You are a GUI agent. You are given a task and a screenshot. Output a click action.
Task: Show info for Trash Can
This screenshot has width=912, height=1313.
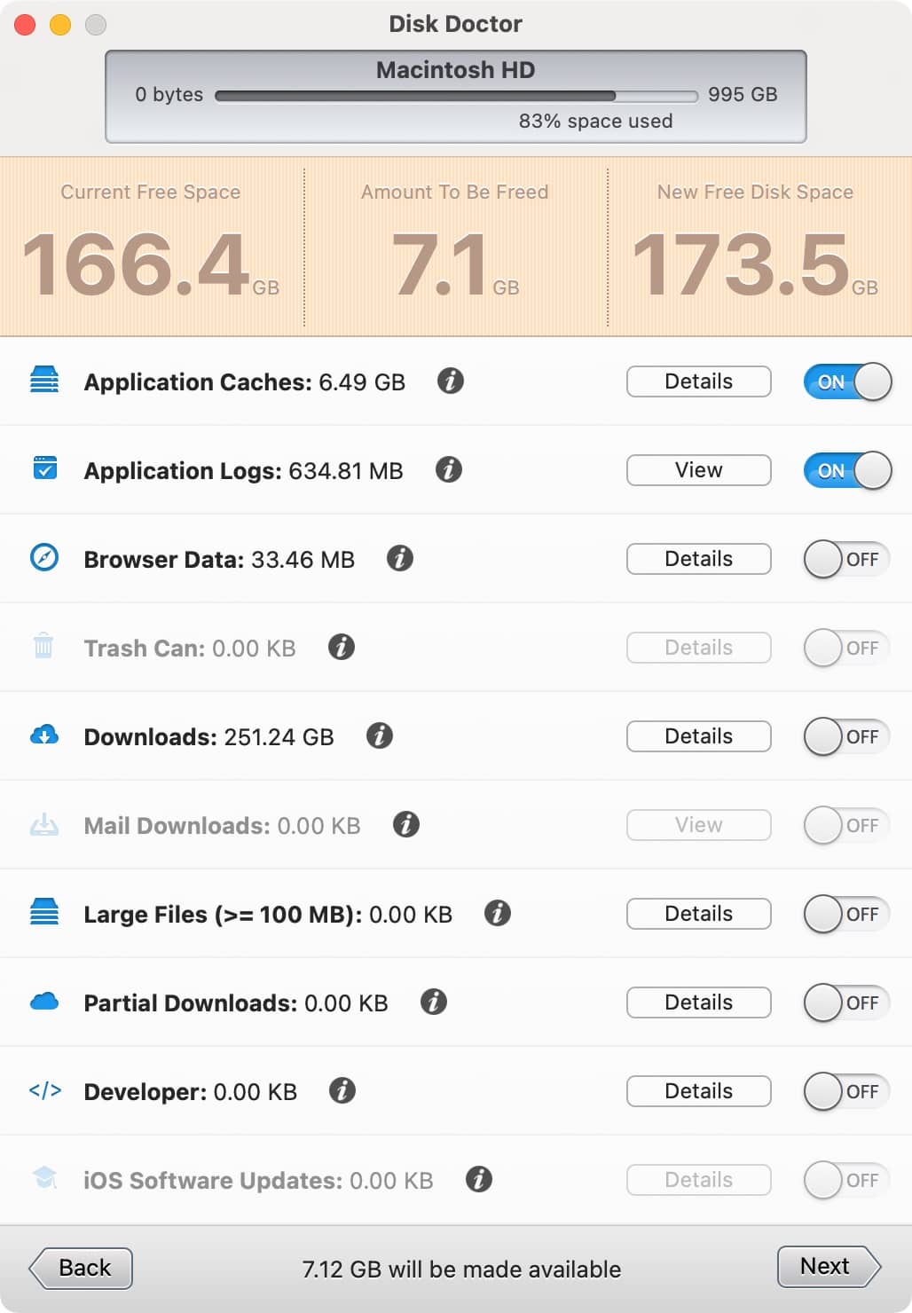click(342, 647)
